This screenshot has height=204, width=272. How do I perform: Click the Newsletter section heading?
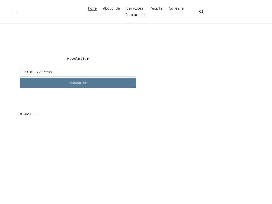[78, 59]
